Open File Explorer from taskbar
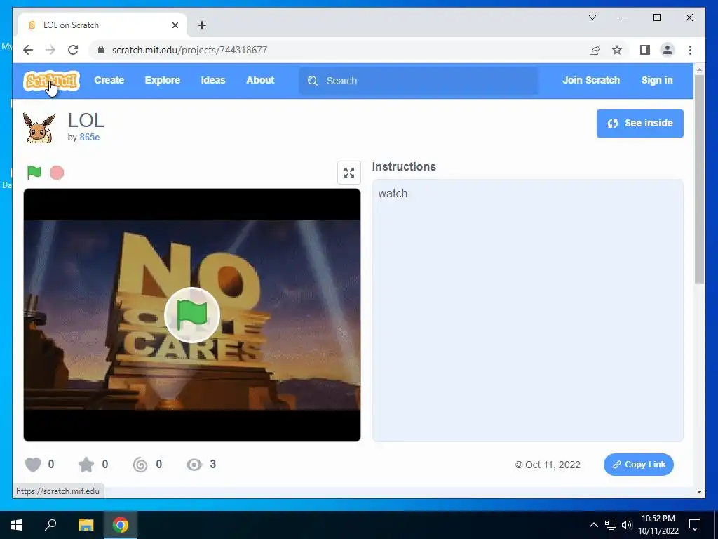The height and width of the screenshot is (539, 718). point(86,525)
